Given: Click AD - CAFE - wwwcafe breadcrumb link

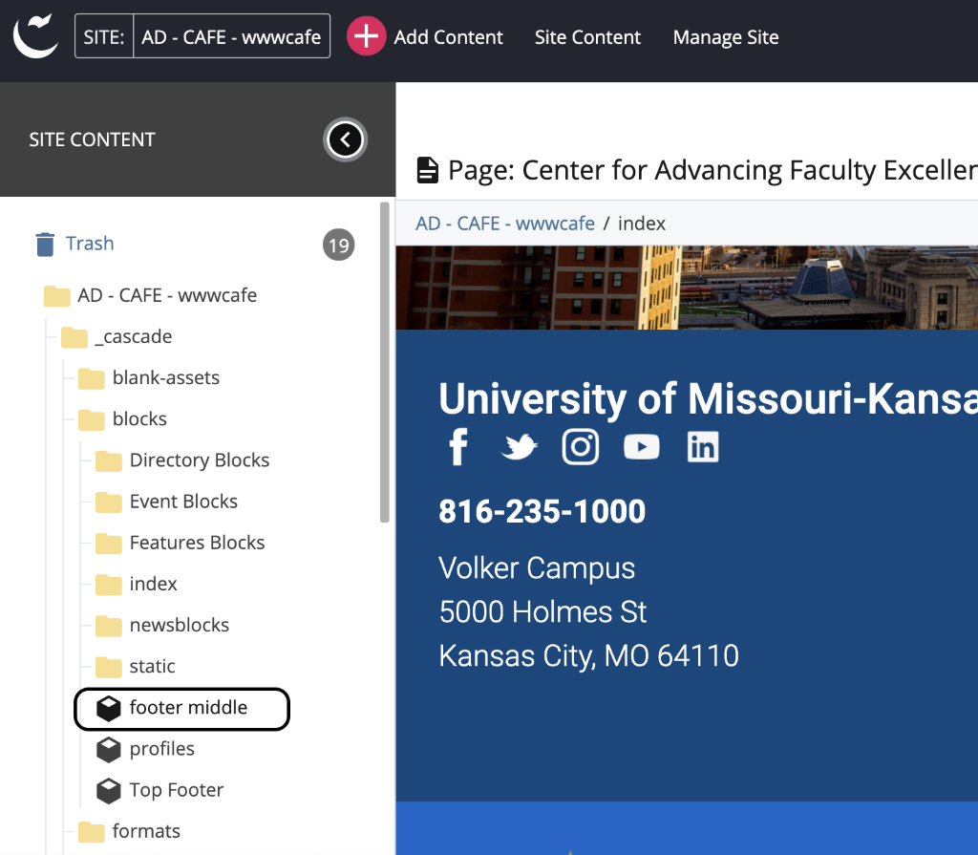Looking at the screenshot, I should point(505,224).
